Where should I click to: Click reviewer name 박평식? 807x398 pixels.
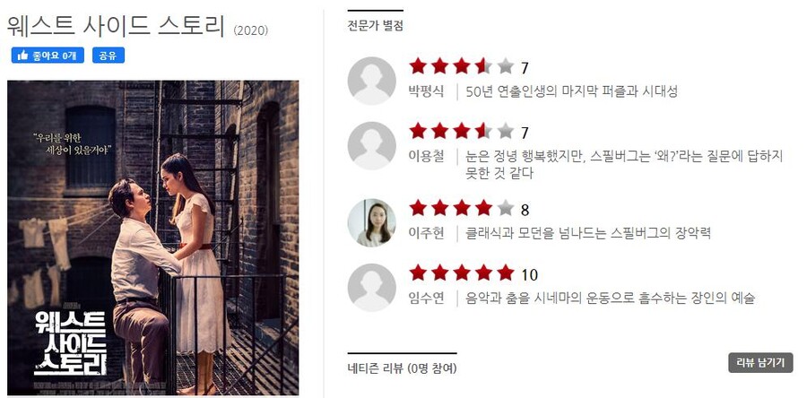click(x=426, y=92)
